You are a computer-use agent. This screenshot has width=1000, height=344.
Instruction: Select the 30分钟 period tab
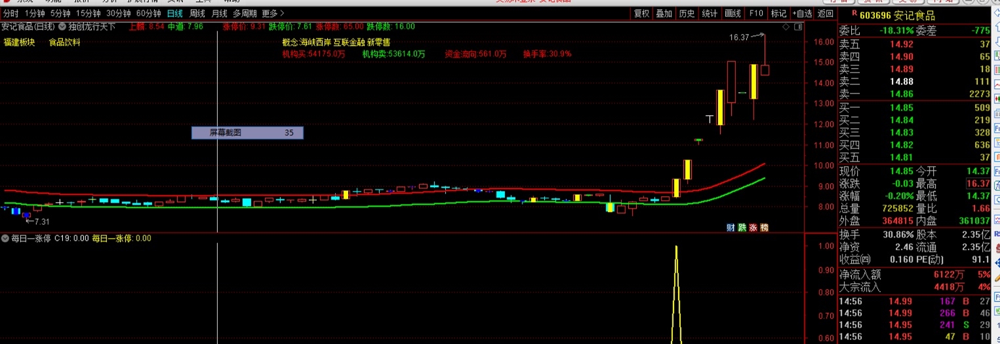click(x=119, y=13)
